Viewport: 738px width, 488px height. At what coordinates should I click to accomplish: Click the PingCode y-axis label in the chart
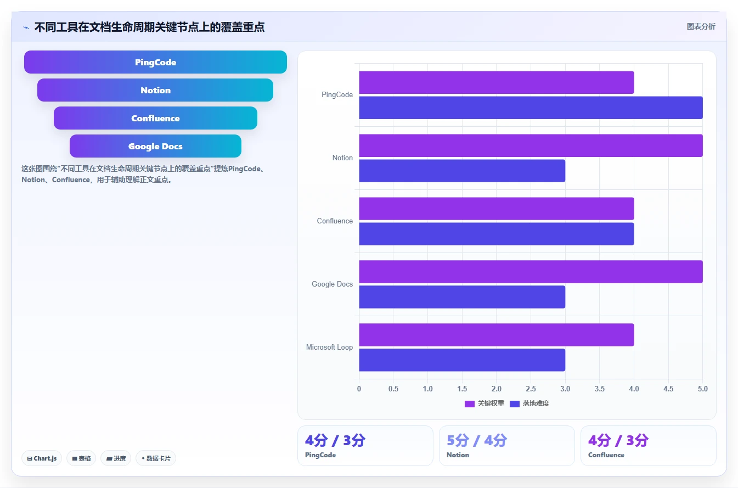click(337, 95)
